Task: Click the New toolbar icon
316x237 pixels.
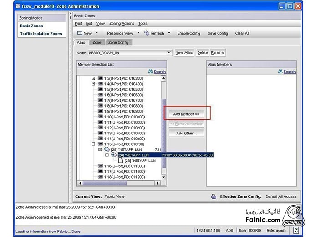Action: (79, 33)
